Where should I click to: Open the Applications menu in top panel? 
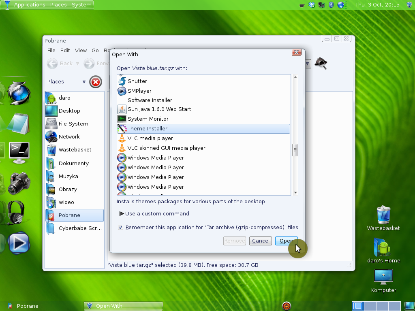click(29, 5)
